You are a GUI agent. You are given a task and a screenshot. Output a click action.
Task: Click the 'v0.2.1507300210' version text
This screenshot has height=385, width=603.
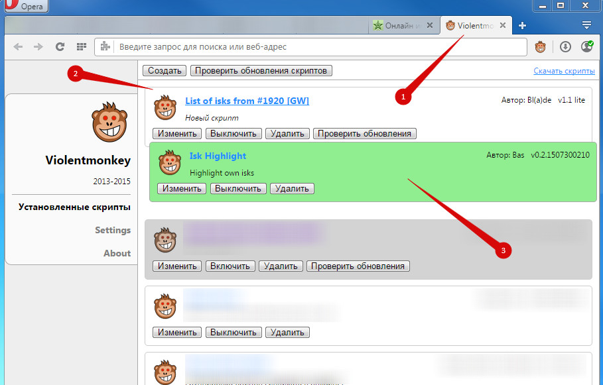click(x=560, y=155)
